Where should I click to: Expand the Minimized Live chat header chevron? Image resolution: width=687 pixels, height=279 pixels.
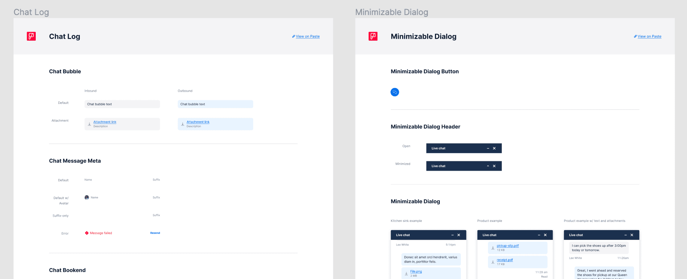pyautogui.click(x=488, y=166)
